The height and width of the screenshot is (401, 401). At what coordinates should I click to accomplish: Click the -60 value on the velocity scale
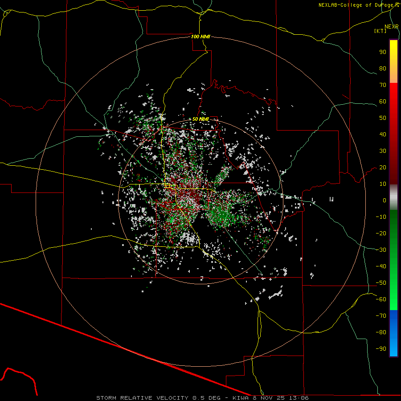coord(381,299)
